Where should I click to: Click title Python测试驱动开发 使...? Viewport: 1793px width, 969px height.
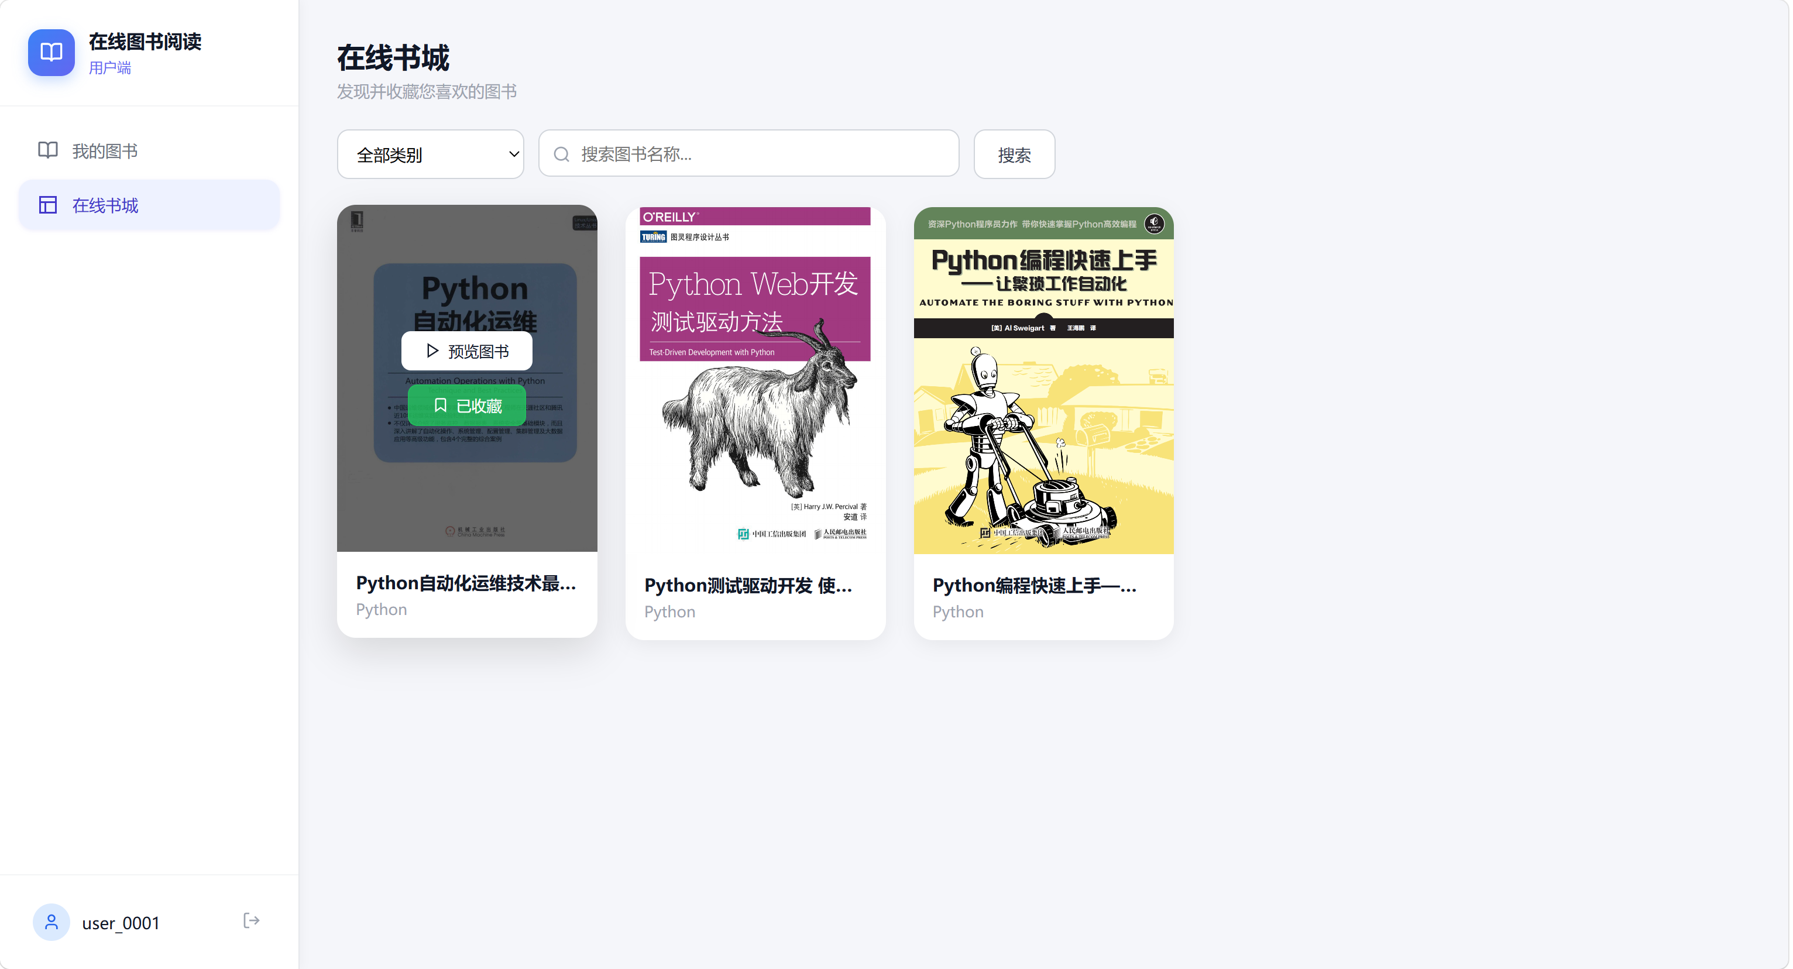click(x=748, y=585)
